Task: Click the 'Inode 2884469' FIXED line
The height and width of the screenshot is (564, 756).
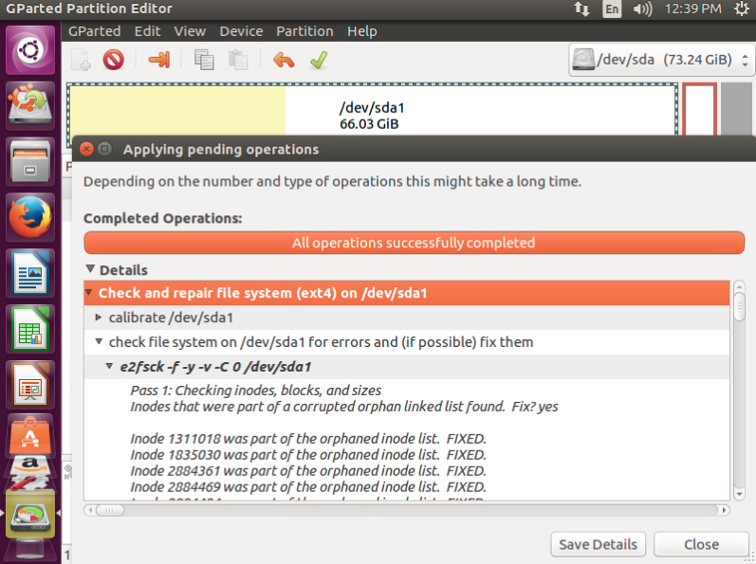Action: [308, 487]
